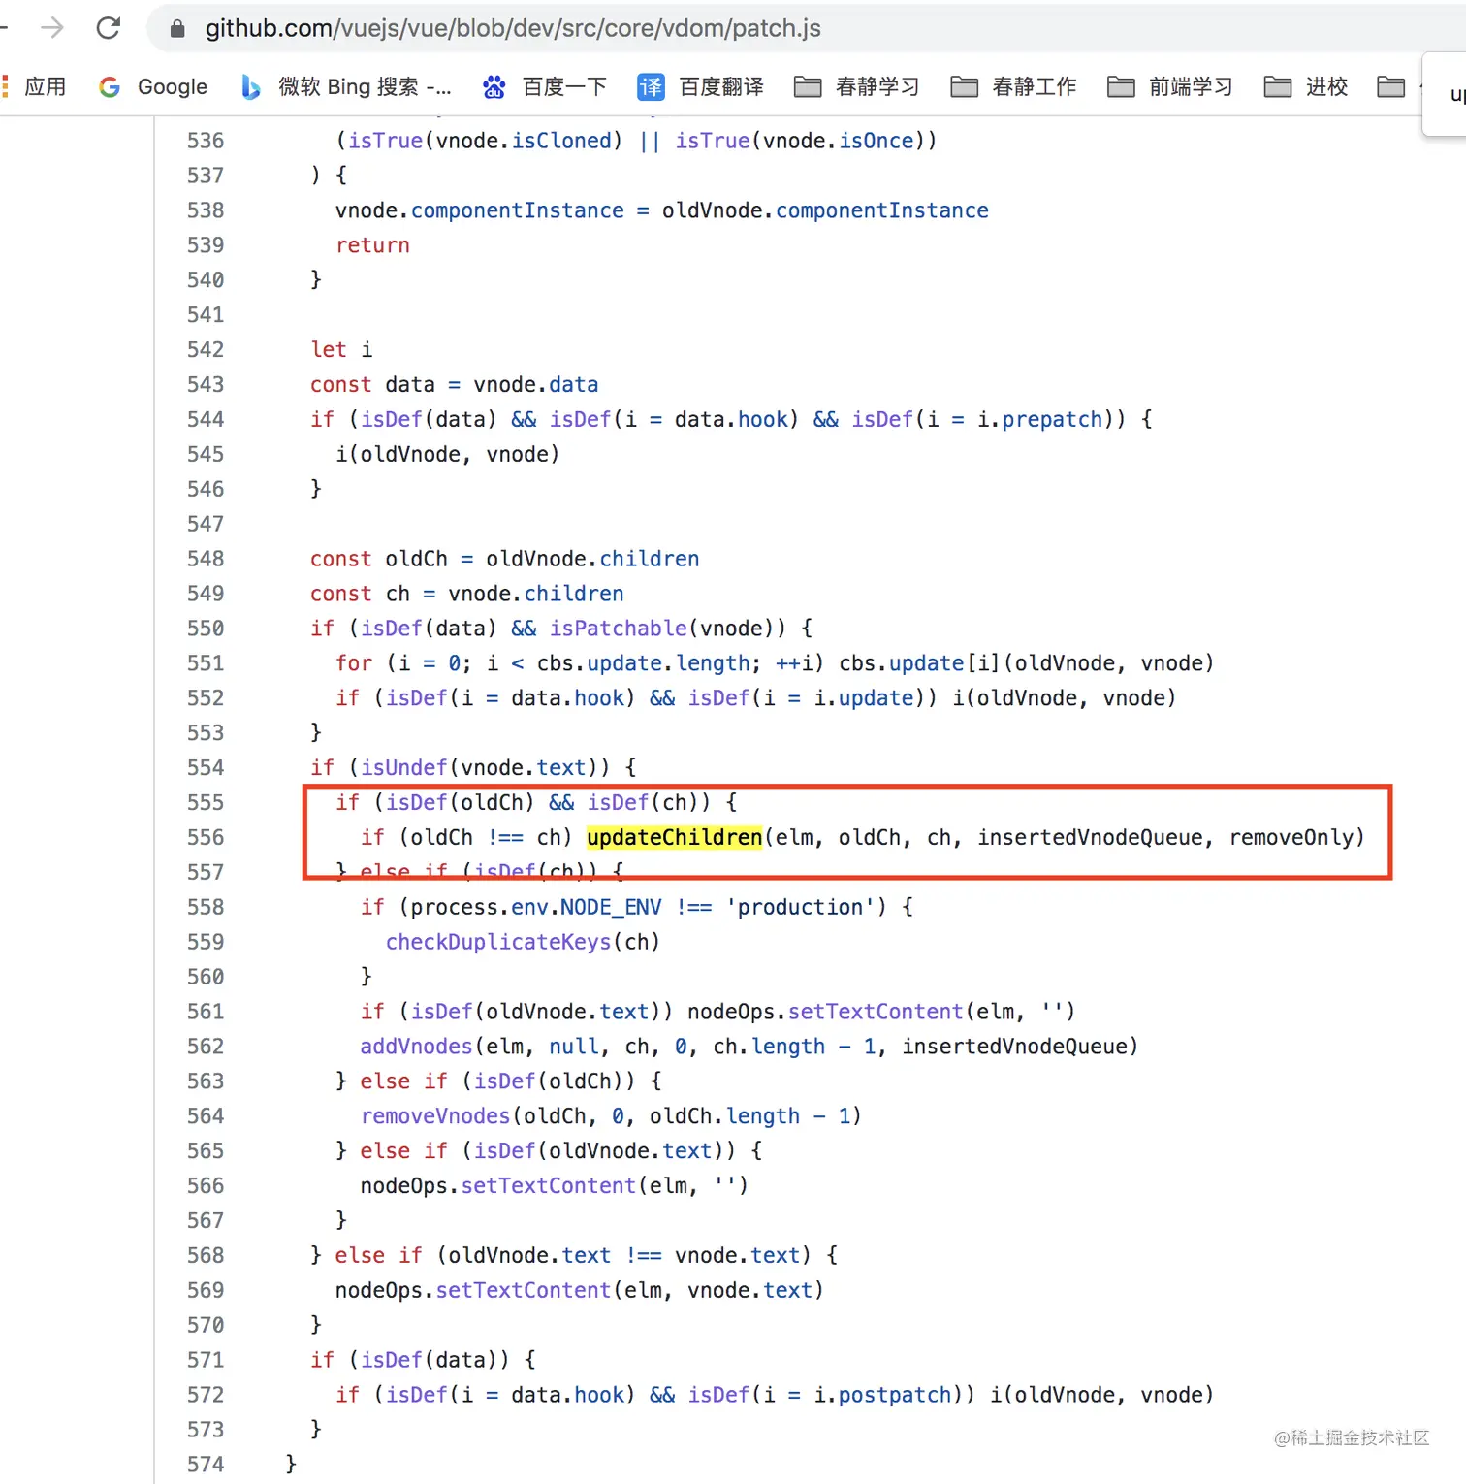Viewport: 1466px width, 1484px height.
Task: Open the 前端学习 bookmark folder
Action: click(1170, 86)
